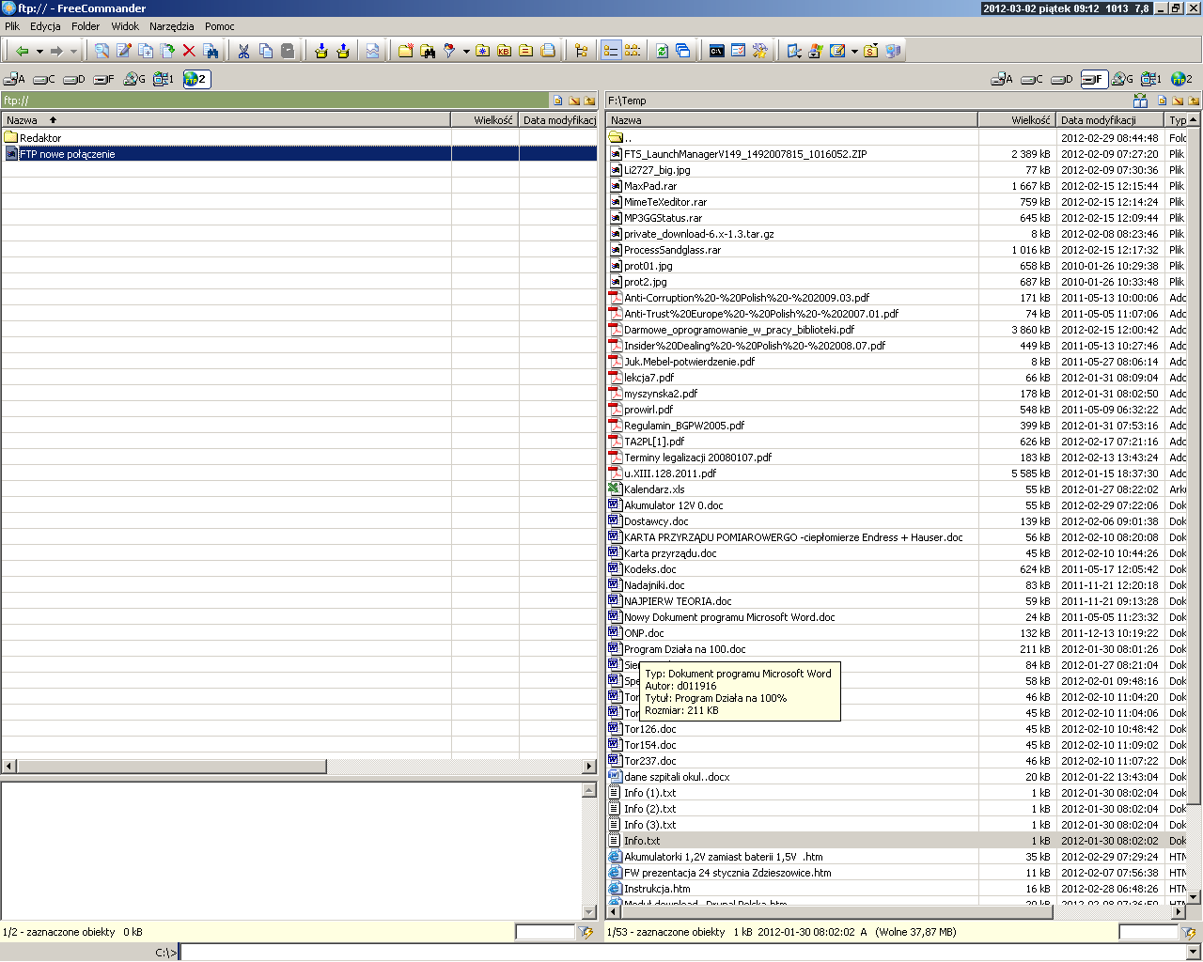Select Kalendarz.xls file
The image size is (1203, 962).
654,489
